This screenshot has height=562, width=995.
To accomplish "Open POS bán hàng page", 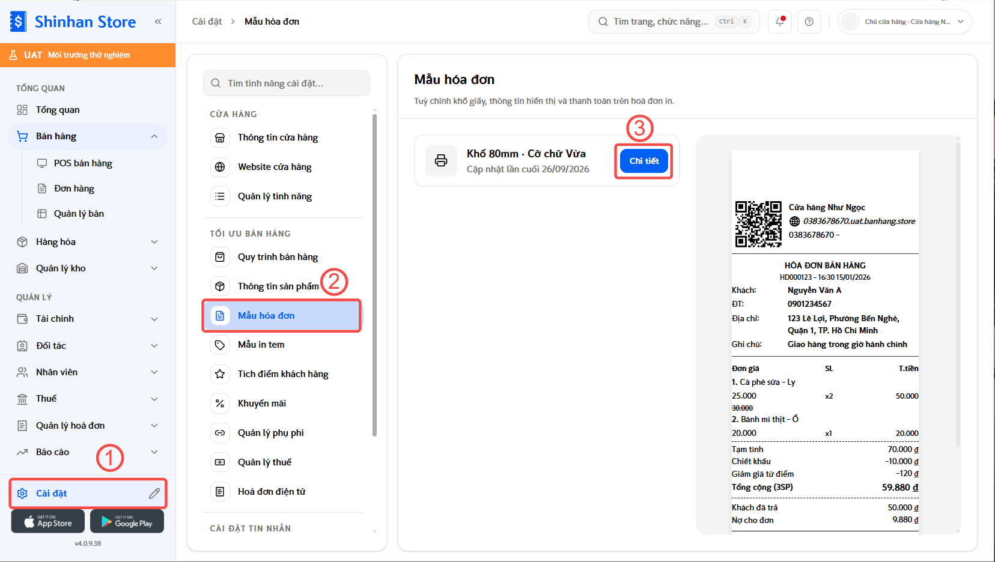I will 83,163.
